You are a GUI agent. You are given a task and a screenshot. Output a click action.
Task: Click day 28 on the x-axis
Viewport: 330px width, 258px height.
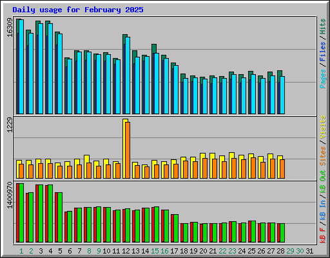click(280, 251)
